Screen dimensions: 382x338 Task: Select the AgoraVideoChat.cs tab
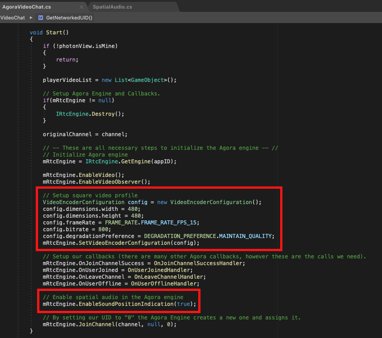point(27,7)
